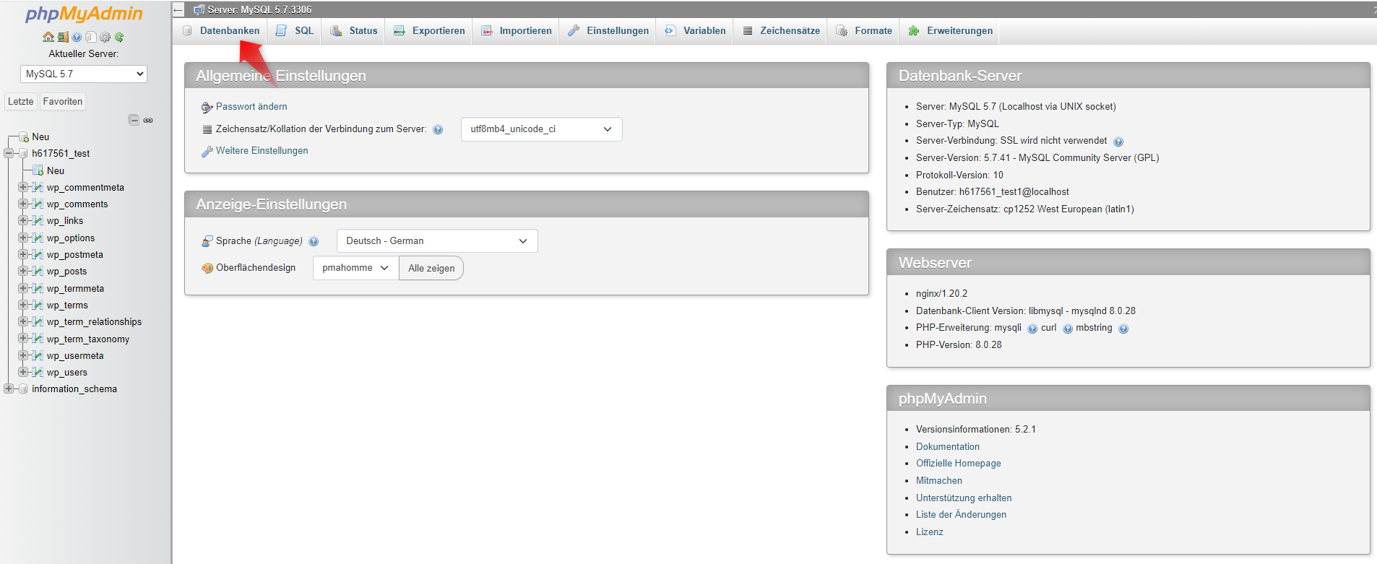Click the Home icon under phpMyAdmin logo
Image resolution: width=1377 pixels, height=564 pixels.
(x=48, y=37)
